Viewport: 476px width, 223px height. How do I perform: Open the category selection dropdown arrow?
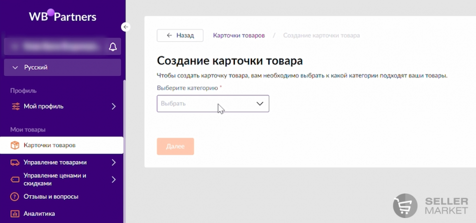pos(260,103)
